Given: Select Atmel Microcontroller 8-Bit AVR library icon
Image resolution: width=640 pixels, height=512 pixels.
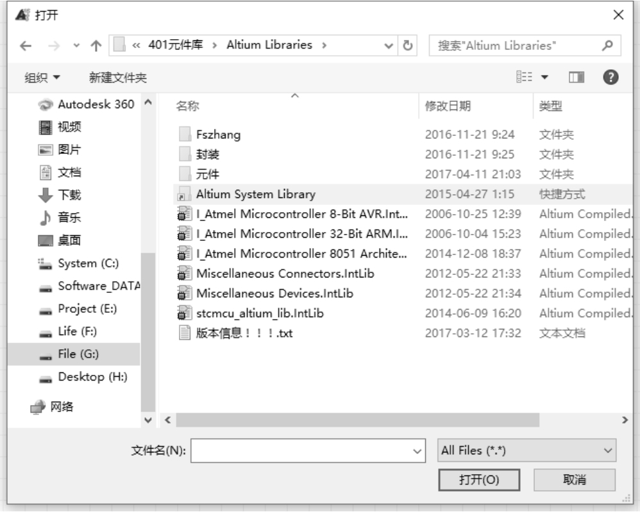Looking at the screenshot, I should pyautogui.click(x=185, y=214).
